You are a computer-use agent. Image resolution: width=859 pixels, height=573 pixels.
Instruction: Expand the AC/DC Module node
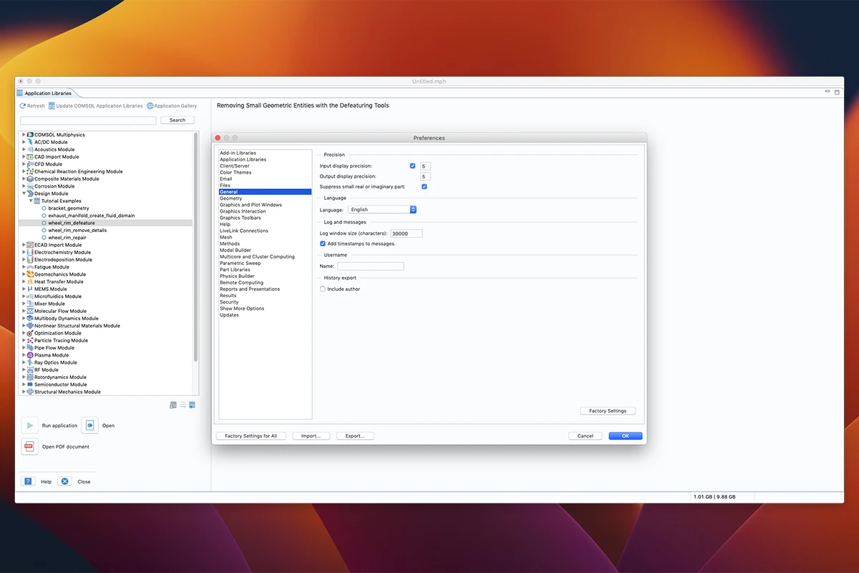tap(24, 142)
